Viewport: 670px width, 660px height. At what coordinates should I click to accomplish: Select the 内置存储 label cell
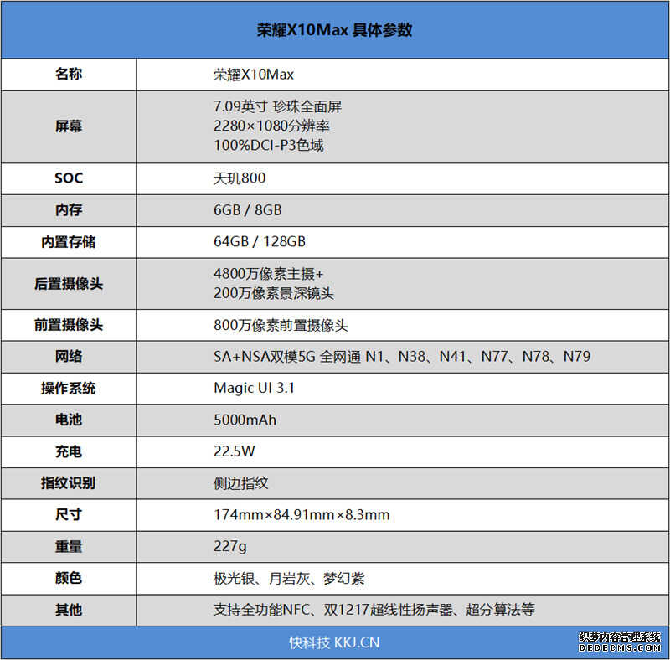tap(69, 242)
